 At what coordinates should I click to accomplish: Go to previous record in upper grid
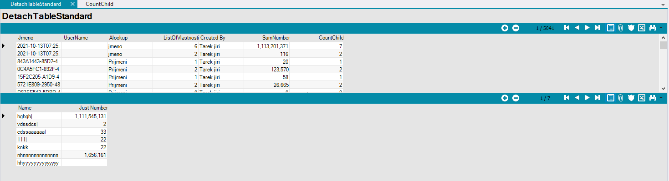pos(577,28)
